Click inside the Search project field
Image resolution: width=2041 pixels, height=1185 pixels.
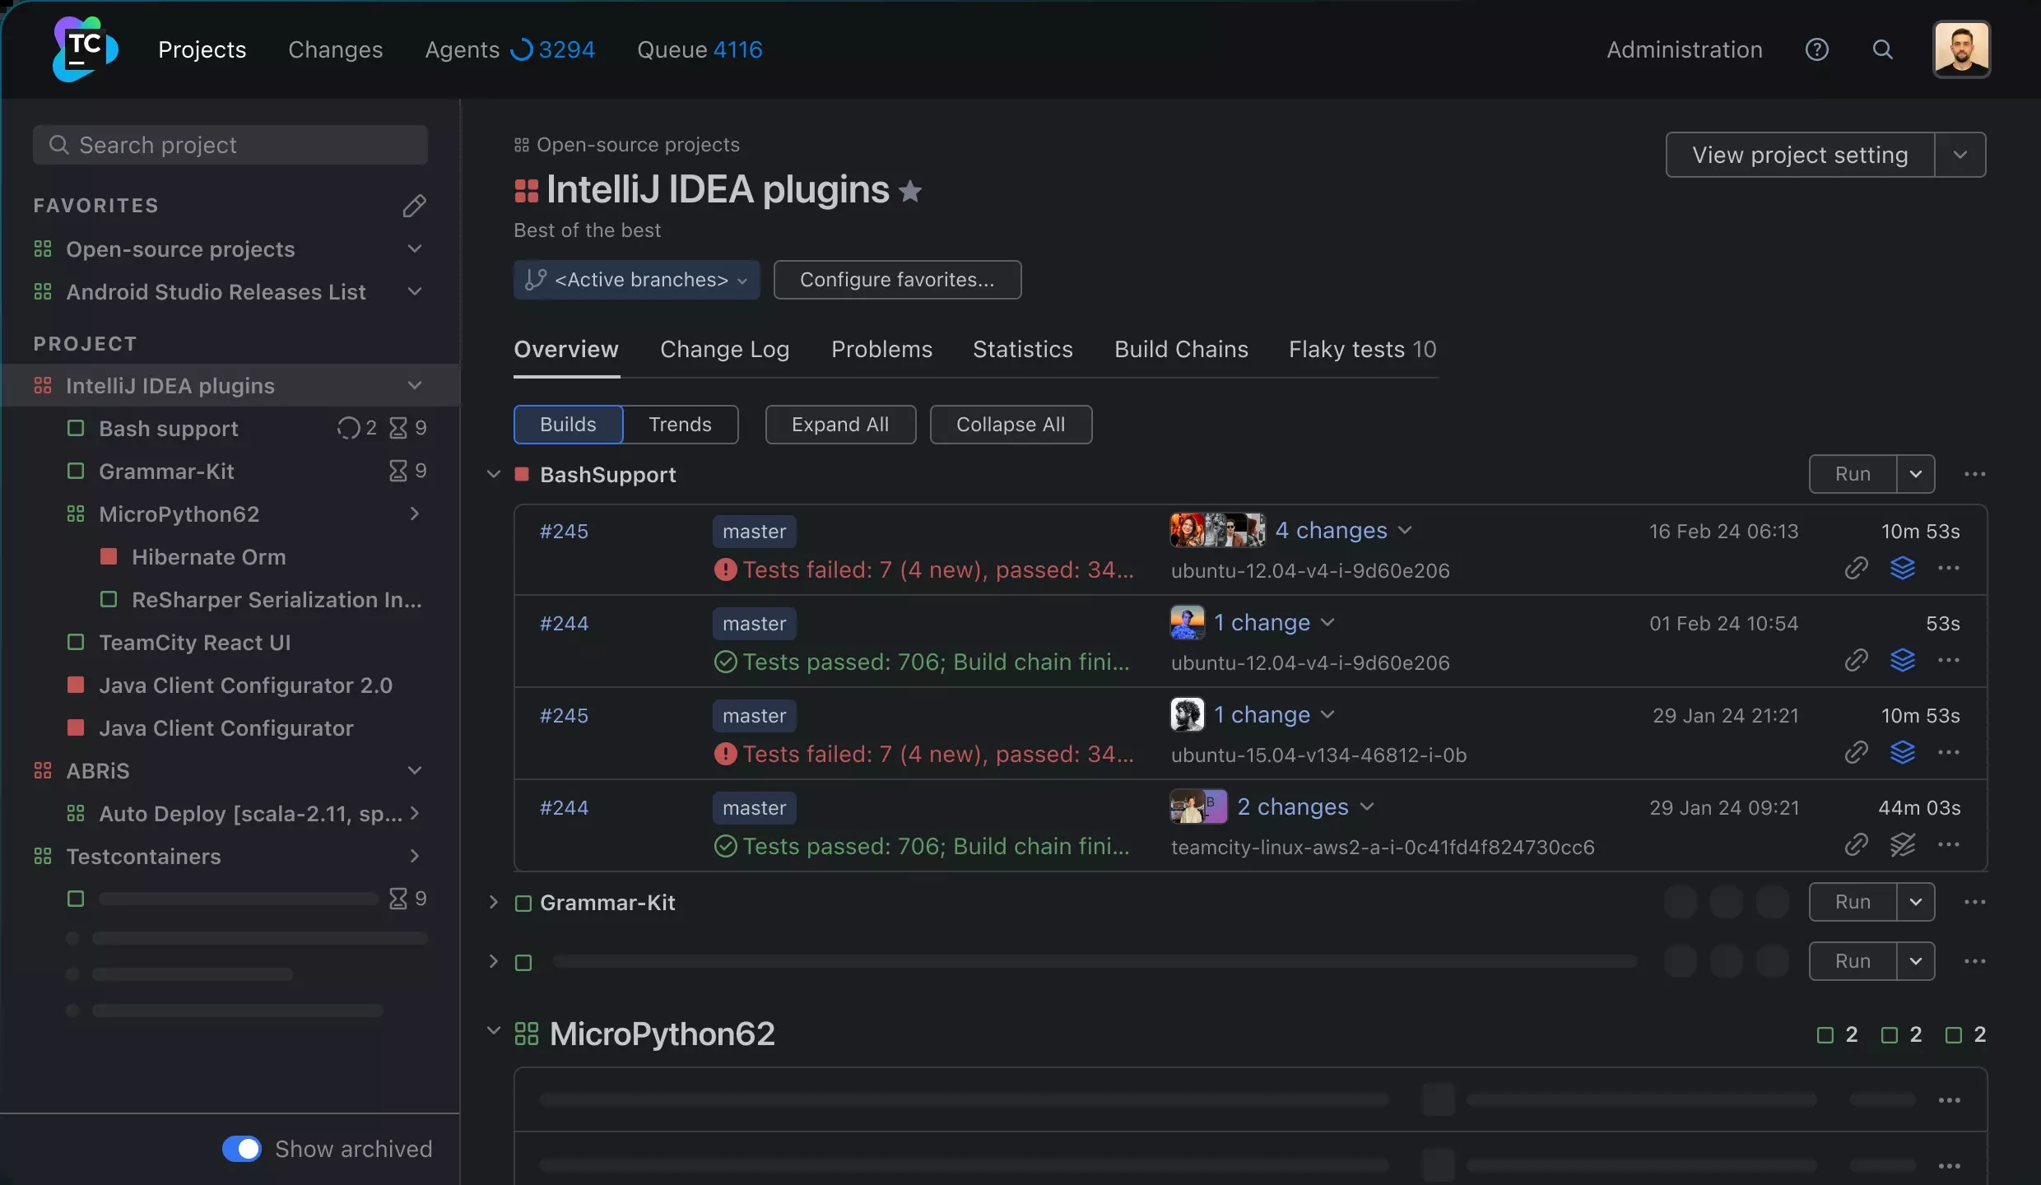(x=230, y=145)
